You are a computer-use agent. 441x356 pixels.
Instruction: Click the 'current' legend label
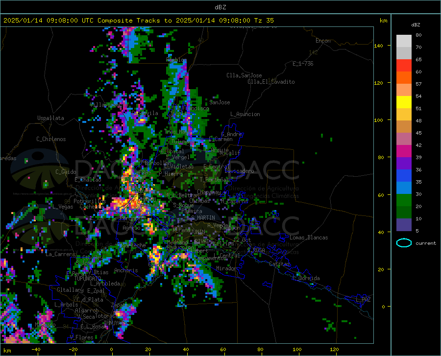(x=425, y=243)
